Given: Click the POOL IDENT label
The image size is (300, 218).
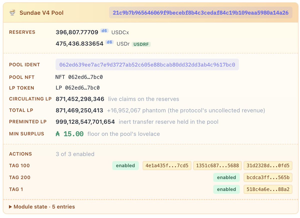Looking at the screenshot, I should coord(24,65).
